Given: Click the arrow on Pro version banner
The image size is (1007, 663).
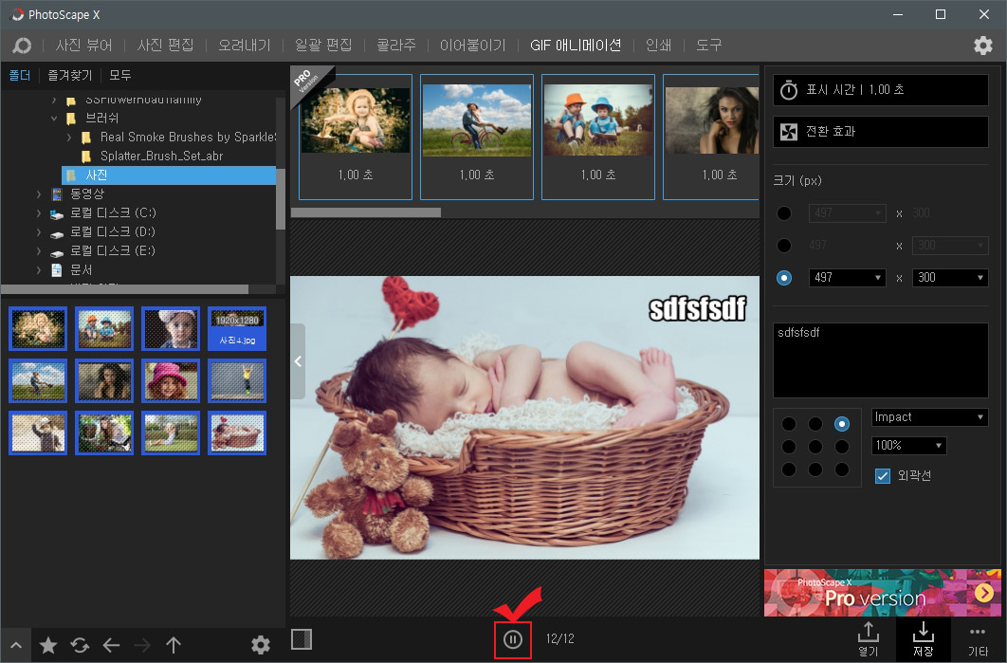Looking at the screenshot, I should click(x=984, y=592).
